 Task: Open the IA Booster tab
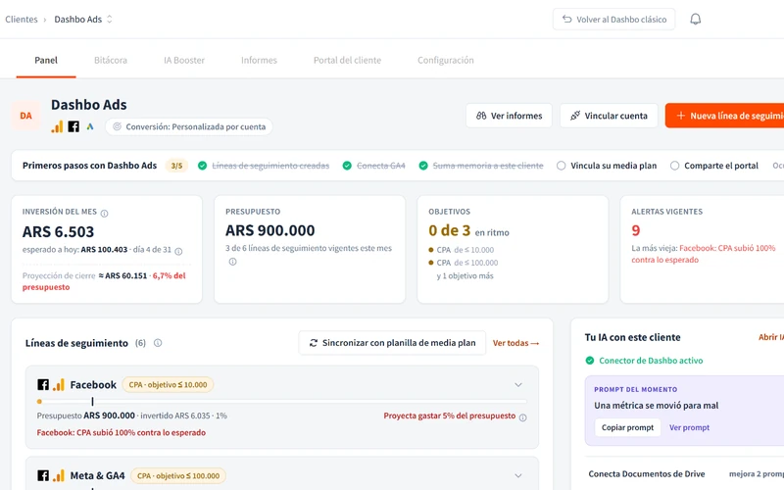click(x=184, y=60)
